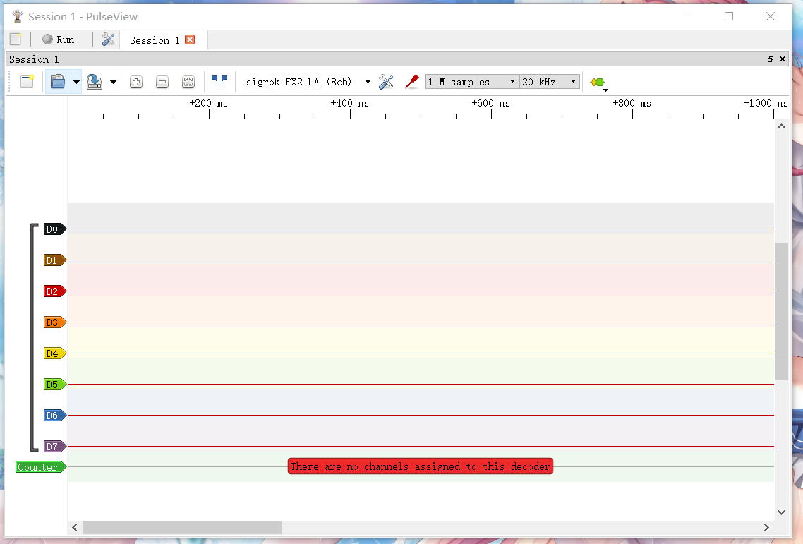Click the horizontal scrollbar right arrow
Screen dimensions: 803x544
coord(766,528)
